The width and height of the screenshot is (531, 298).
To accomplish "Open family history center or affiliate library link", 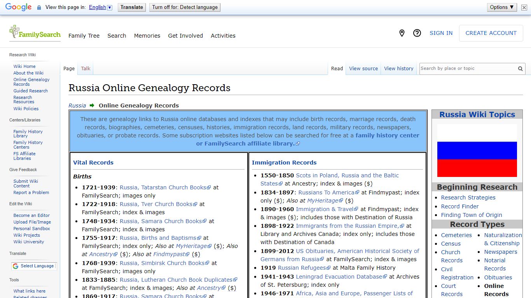I will click(x=307, y=140).
